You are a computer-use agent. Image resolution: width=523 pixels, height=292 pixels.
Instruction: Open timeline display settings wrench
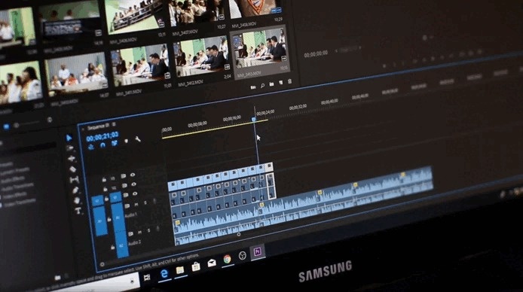(x=138, y=139)
